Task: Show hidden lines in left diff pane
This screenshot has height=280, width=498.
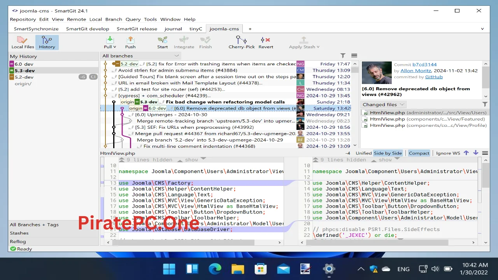Action: [191, 160]
